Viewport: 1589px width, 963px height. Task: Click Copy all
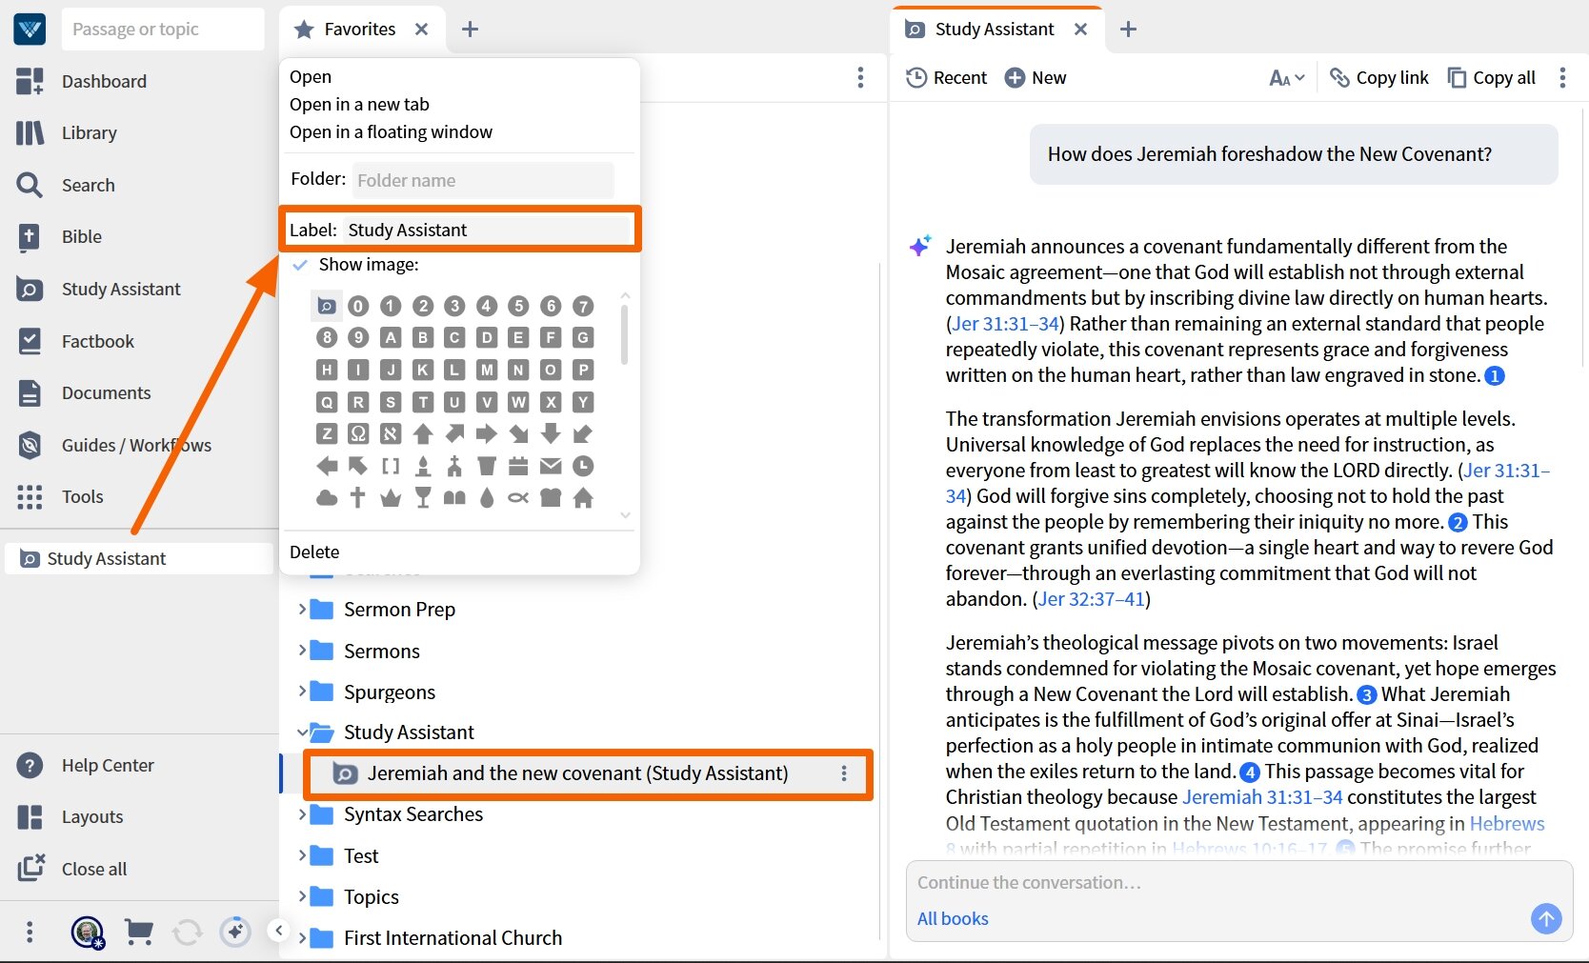tap(1492, 78)
